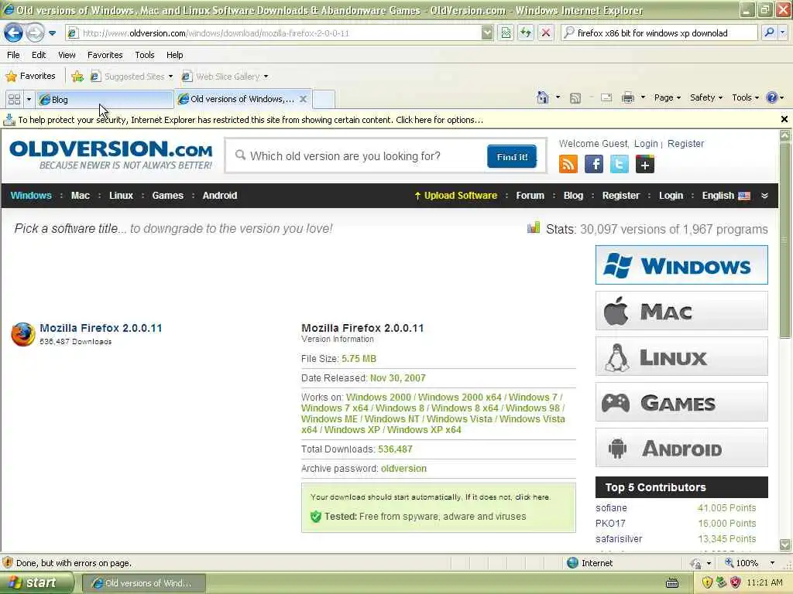Click the browser Forward arrow
This screenshot has width=793, height=594.
coord(35,33)
